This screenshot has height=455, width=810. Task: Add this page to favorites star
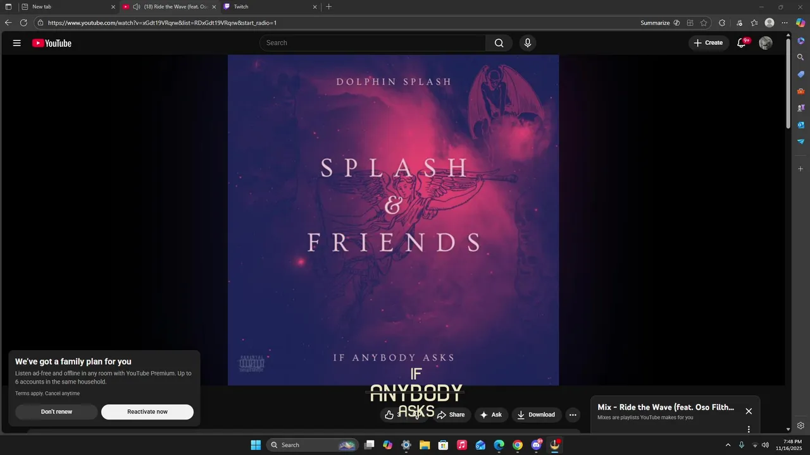point(704,23)
